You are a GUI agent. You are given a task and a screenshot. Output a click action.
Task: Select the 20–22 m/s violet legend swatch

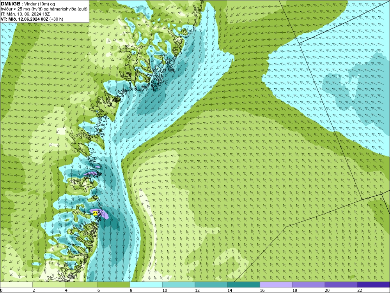[x=341, y=284]
